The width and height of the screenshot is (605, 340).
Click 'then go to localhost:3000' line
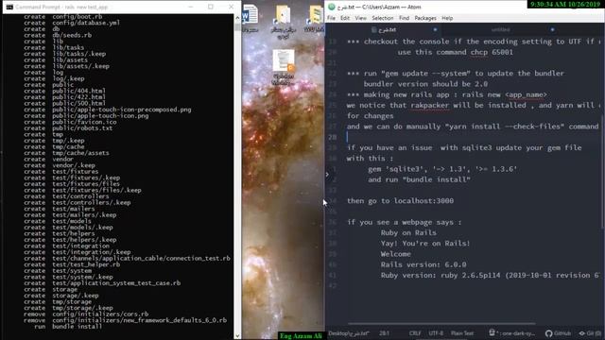[400, 201]
